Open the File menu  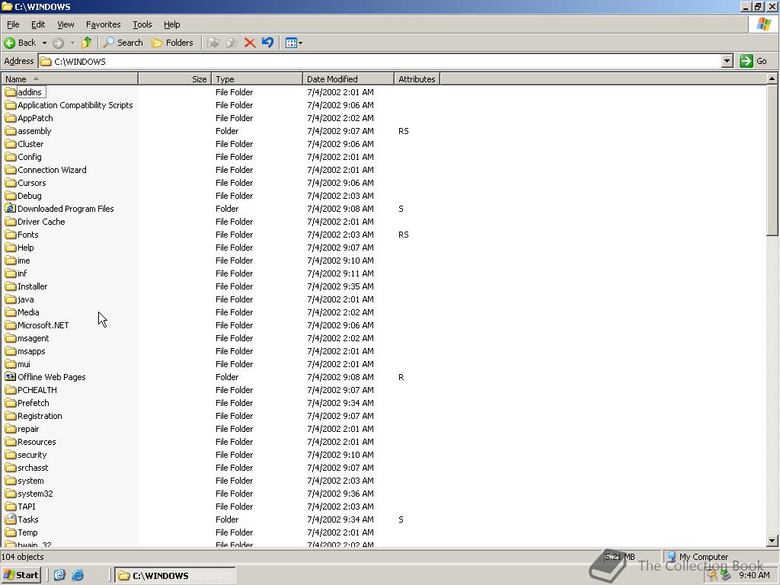(x=13, y=24)
